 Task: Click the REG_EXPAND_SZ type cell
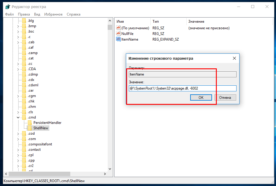pyautogui.click(x=166, y=39)
